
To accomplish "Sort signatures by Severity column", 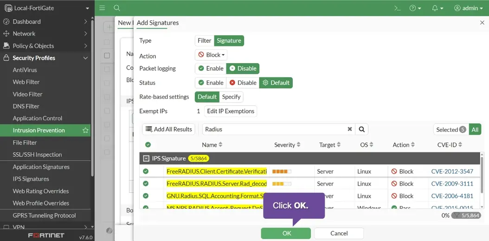I will click(287, 145).
